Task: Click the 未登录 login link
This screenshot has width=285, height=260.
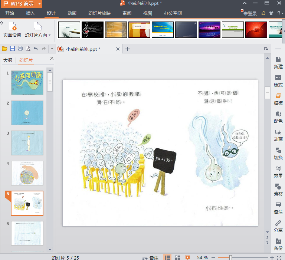Action: [x=250, y=13]
